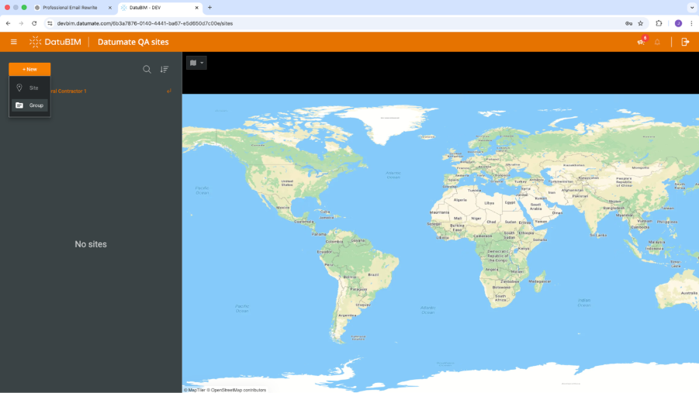Reload the page with the refresh button
The image size is (699, 393).
[x=34, y=23]
